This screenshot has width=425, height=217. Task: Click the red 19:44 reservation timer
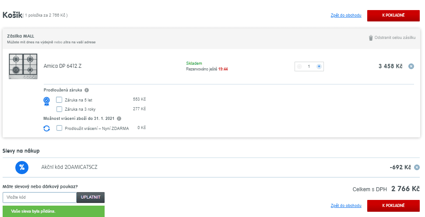pyautogui.click(x=223, y=69)
